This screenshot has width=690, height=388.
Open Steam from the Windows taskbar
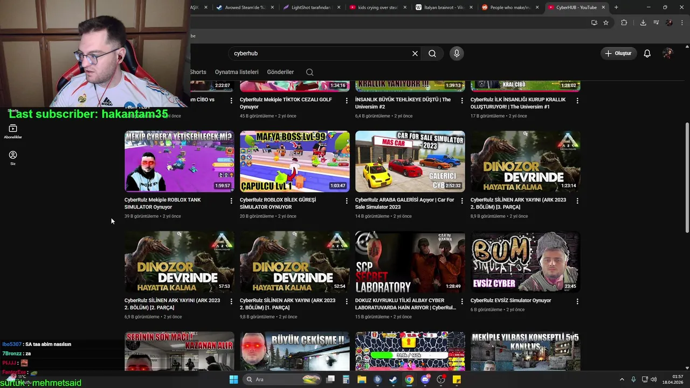[393, 379]
